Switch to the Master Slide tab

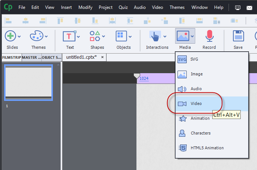(x=31, y=58)
